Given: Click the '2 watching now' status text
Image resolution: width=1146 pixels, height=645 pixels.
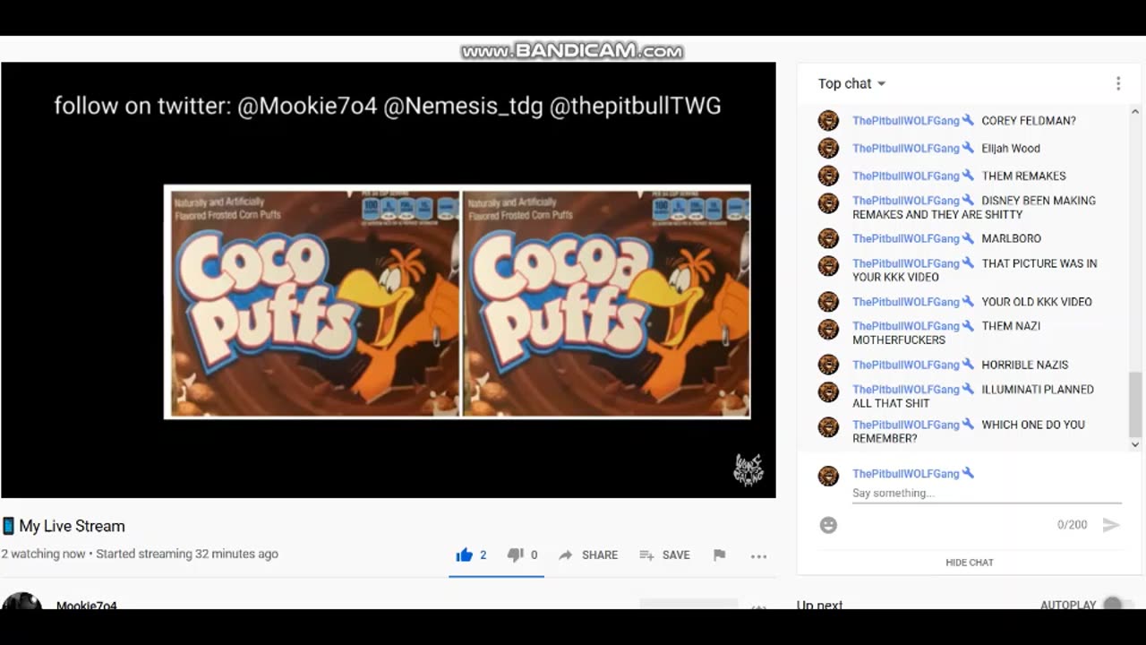Looking at the screenshot, I should pyautogui.click(x=43, y=554).
